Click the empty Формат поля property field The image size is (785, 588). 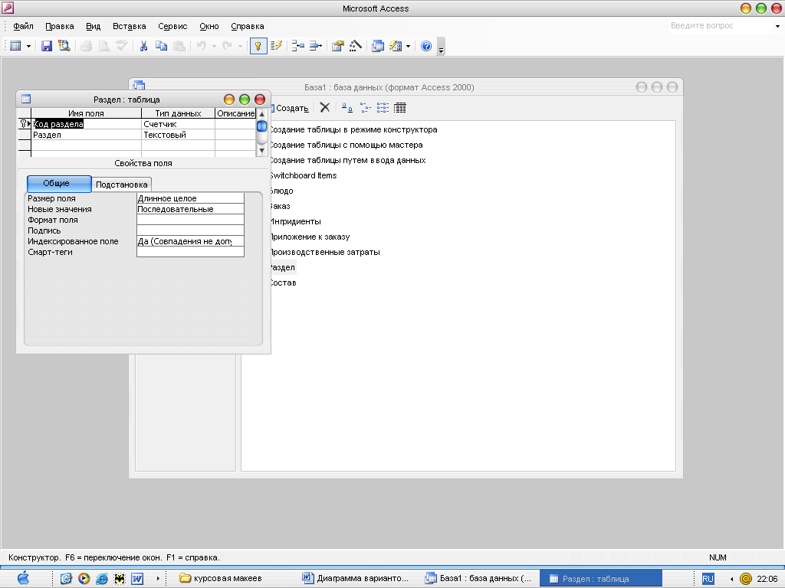(x=190, y=220)
